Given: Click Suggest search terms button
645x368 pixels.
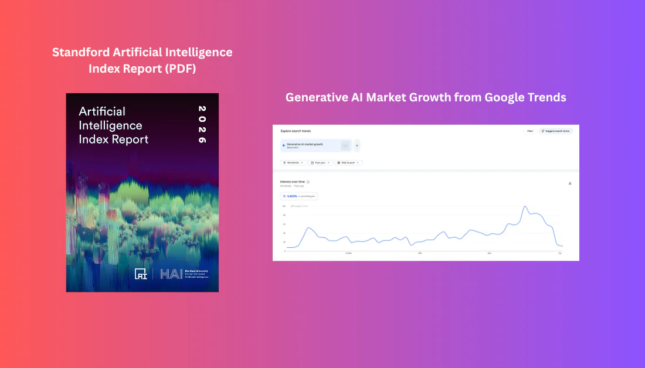Looking at the screenshot, I should coord(555,131).
